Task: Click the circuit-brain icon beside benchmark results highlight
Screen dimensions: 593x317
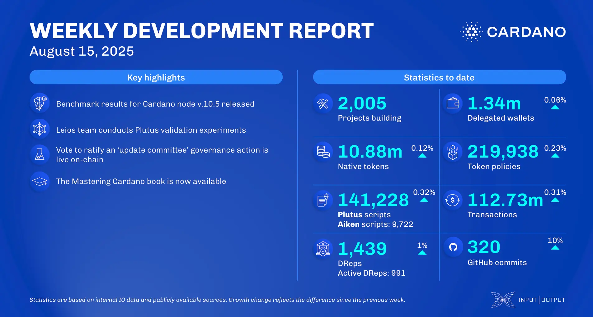Action: point(40,103)
